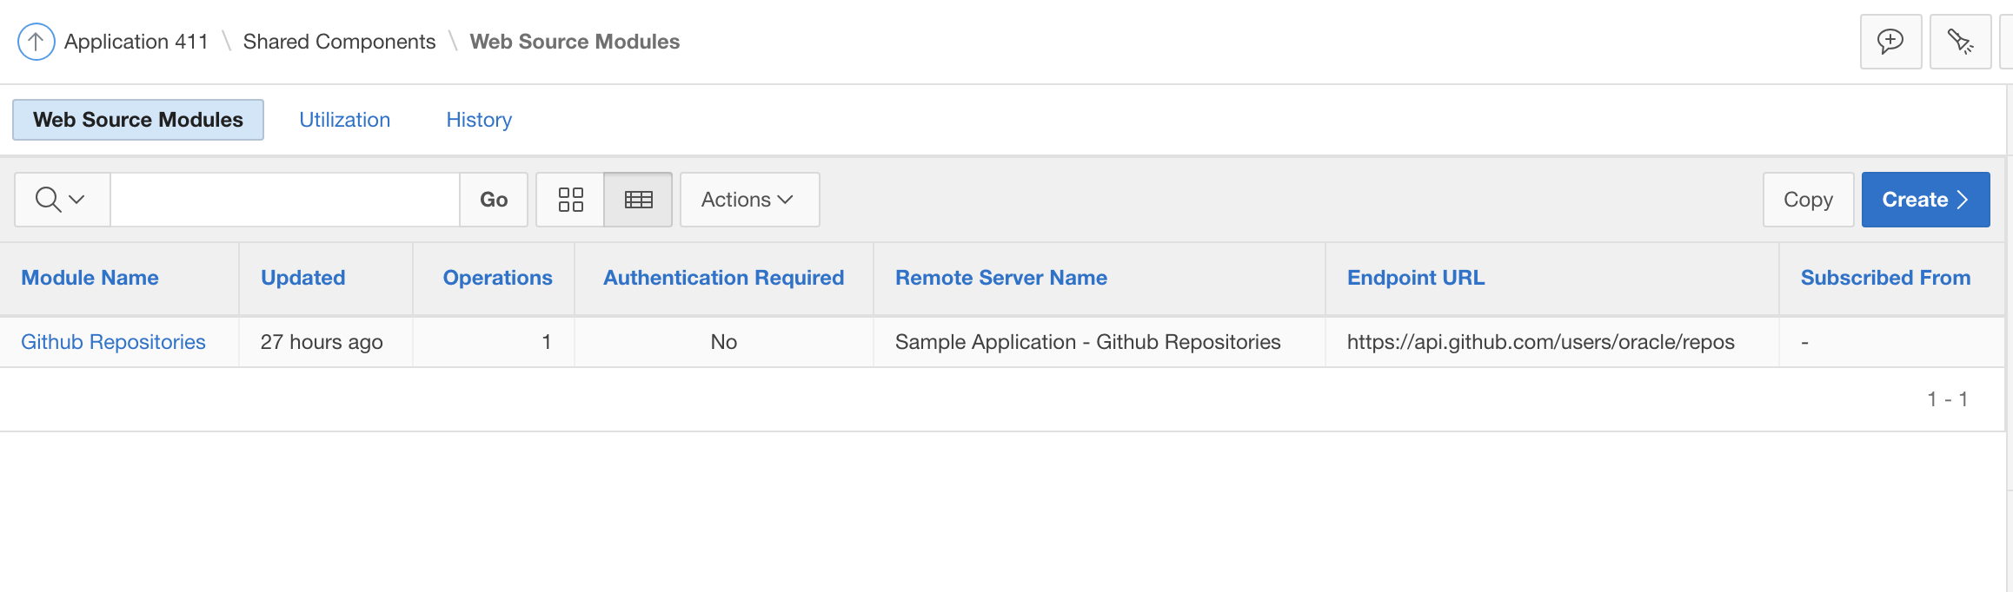Select the Web Source Modules tab
2013x592 pixels.
tap(138, 120)
